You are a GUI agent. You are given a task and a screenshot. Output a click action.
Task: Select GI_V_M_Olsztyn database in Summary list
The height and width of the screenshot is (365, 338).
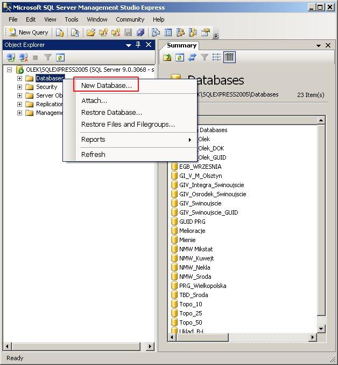click(x=200, y=176)
